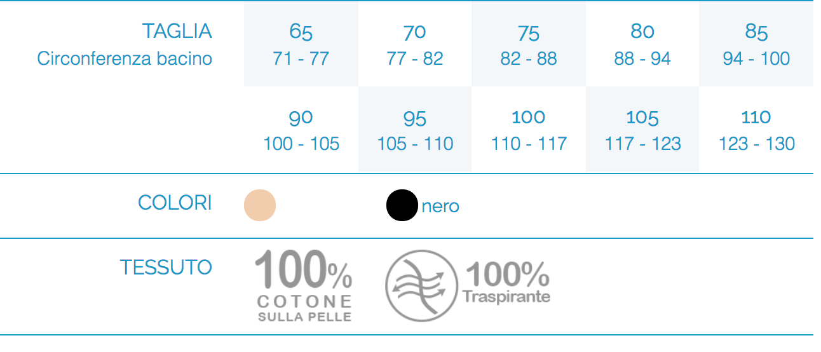821x352 pixels.
Task: Click the TAGLIA heading
Action: pyautogui.click(x=177, y=30)
